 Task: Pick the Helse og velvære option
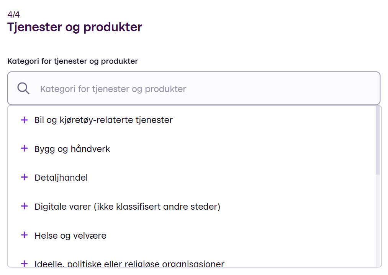tap(70, 236)
